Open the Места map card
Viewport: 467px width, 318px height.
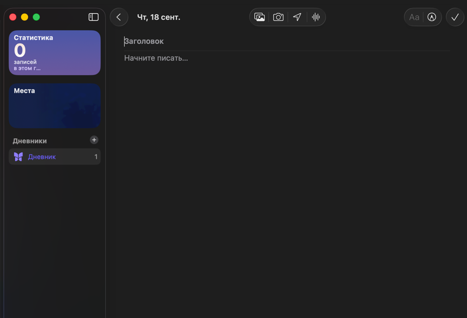pos(55,106)
